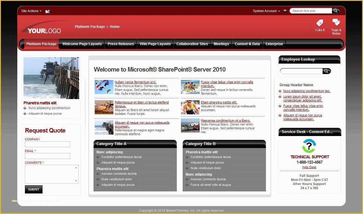
Task: Click the comments scrollbar up arrow
Action: 76,167
